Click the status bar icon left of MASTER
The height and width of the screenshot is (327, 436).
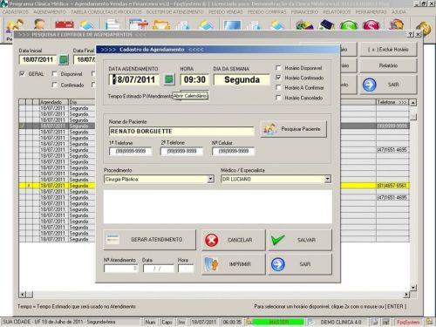(x=249, y=322)
